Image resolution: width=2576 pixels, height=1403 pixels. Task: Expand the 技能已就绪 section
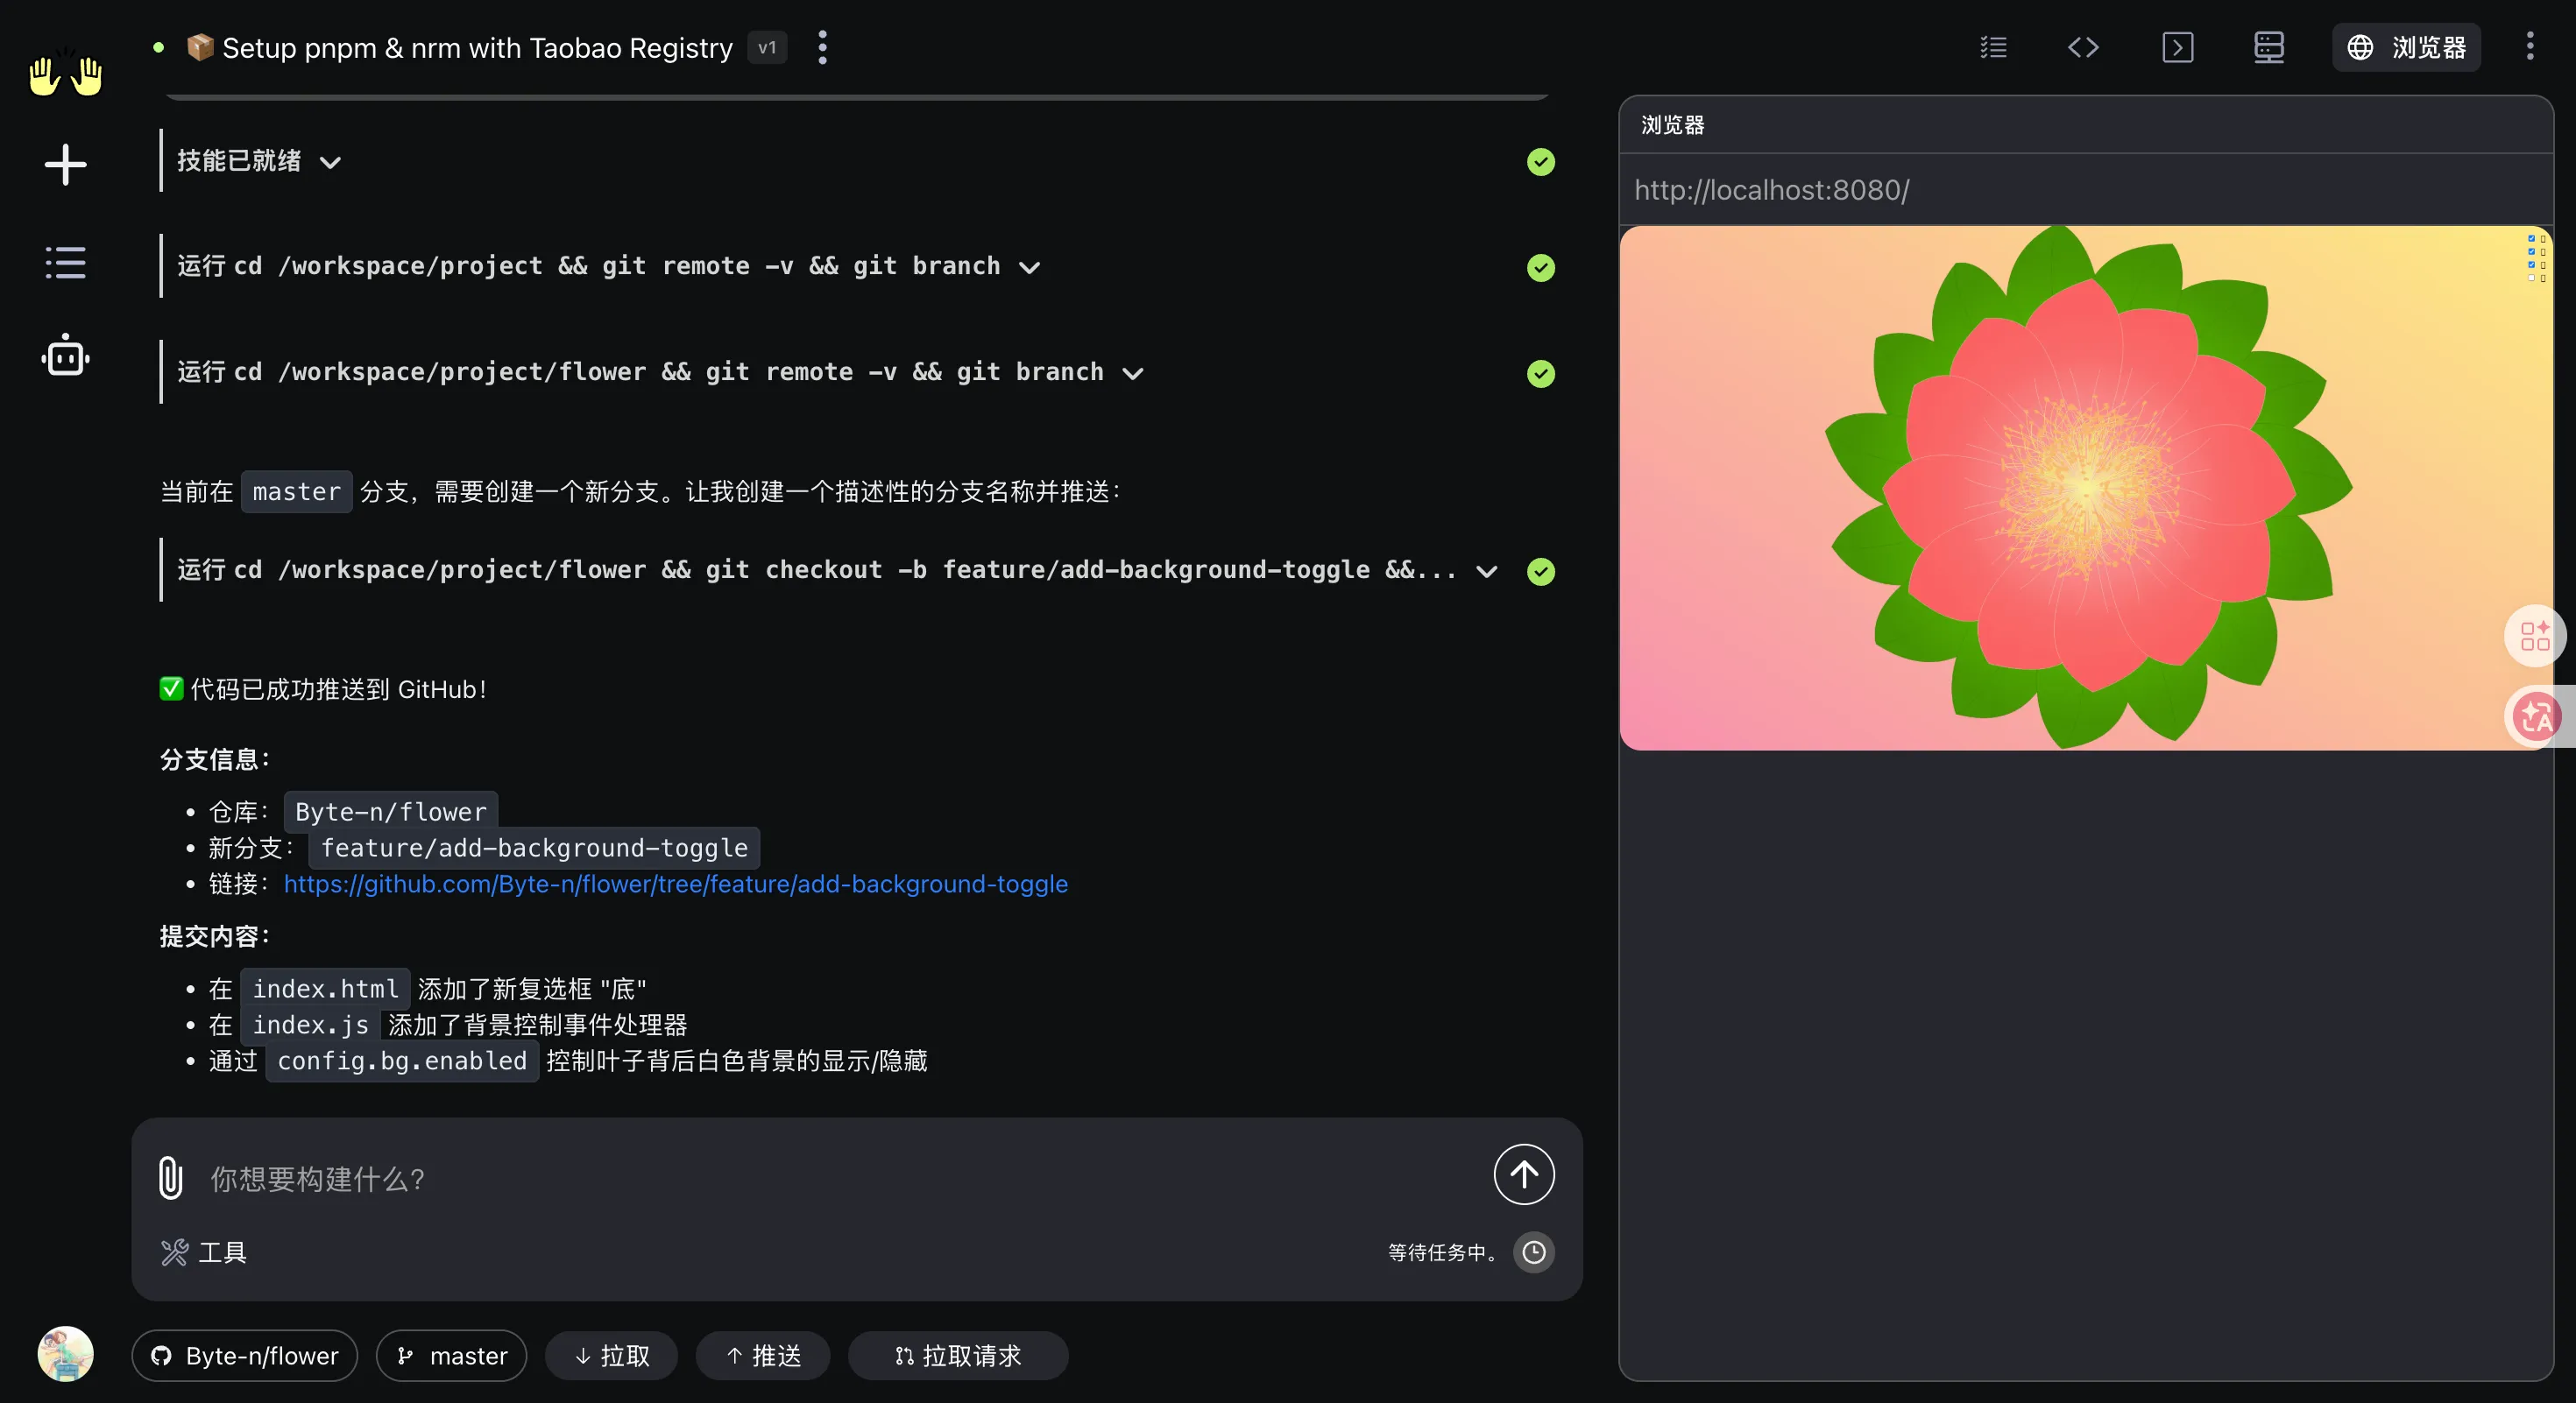(330, 163)
